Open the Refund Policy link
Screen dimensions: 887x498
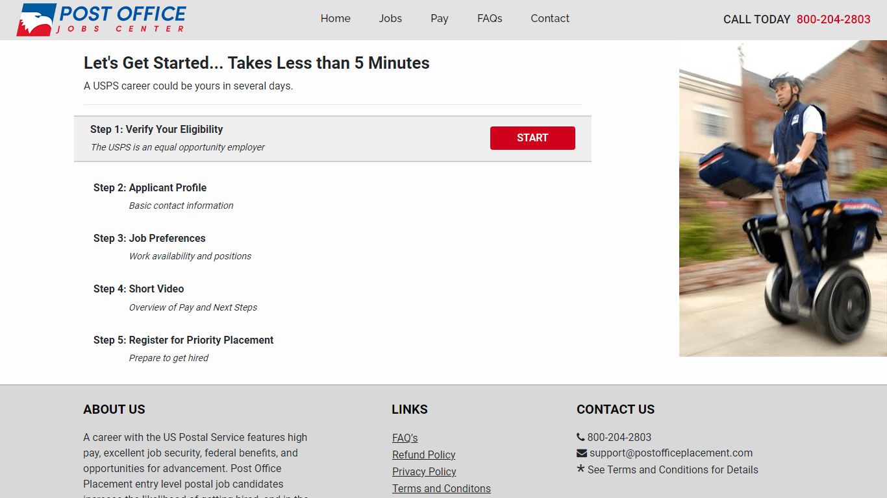tap(424, 455)
